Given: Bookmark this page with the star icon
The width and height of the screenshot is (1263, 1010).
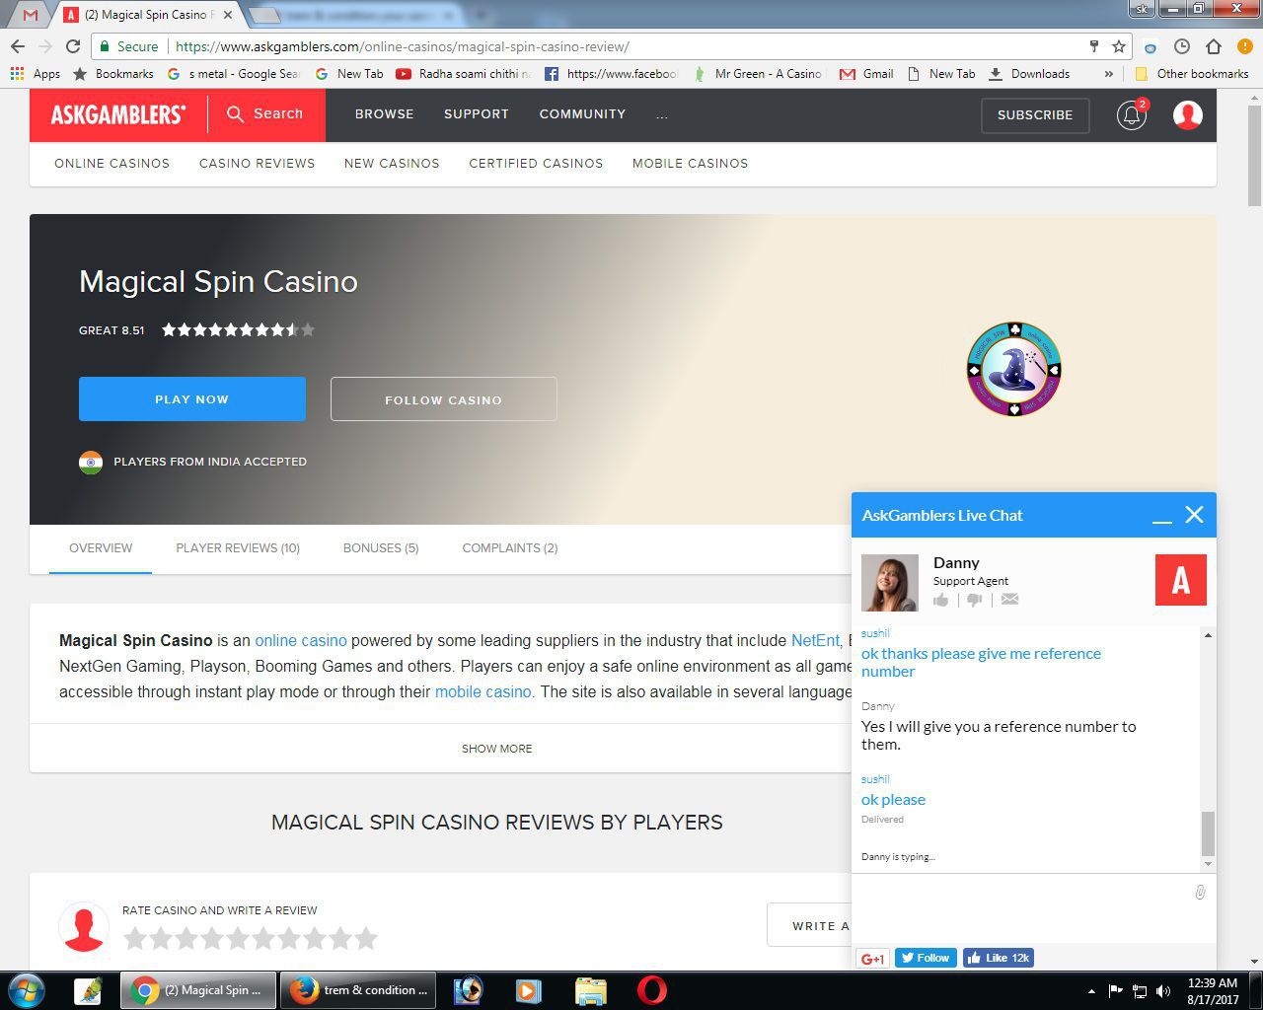Looking at the screenshot, I should 1119,46.
